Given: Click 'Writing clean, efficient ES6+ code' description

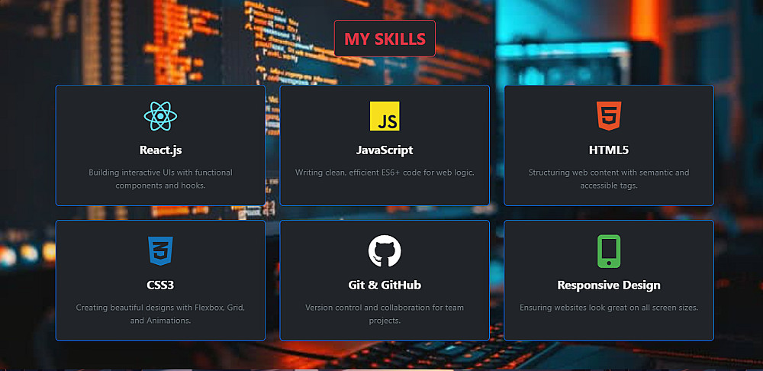Looking at the screenshot, I should click(x=385, y=173).
